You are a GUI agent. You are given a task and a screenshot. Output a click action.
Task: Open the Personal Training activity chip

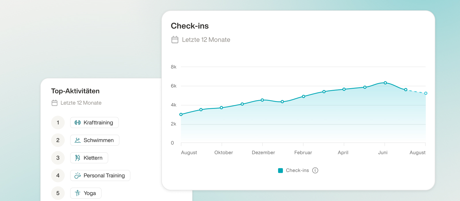pos(100,176)
